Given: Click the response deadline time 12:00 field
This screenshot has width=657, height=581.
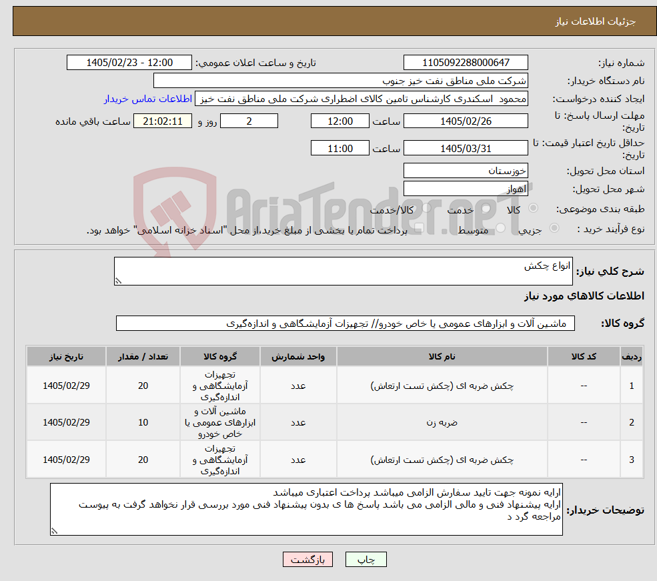Looking at the screenshot, I should click(340, 121).
